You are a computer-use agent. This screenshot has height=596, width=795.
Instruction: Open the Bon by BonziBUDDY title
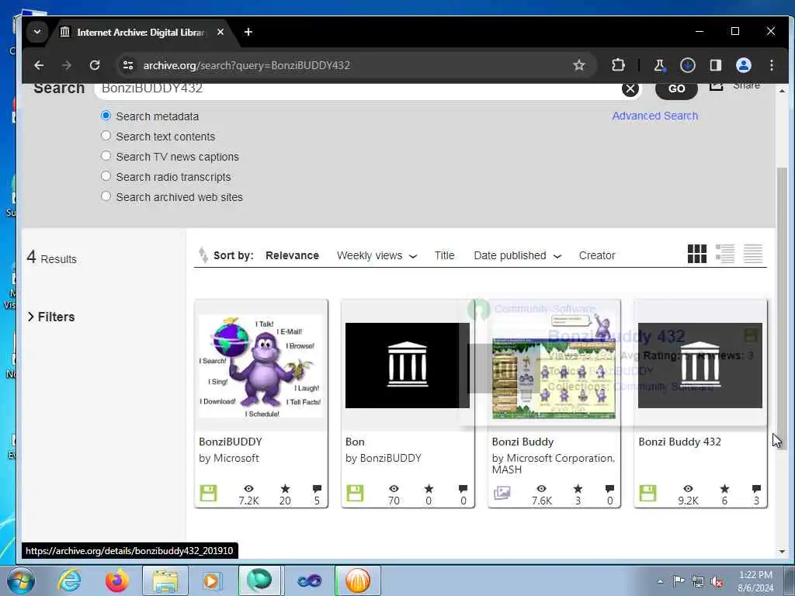pyautogui.click(x=355, y=442)
